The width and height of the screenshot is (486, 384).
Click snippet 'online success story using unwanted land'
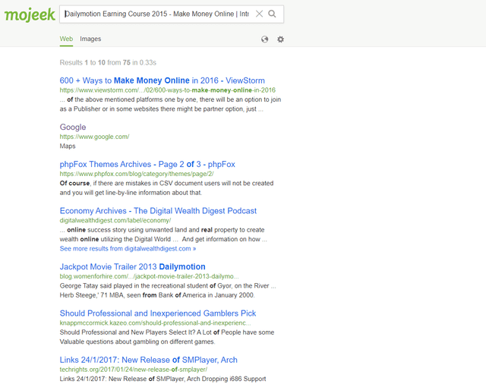[x=163, y=234]
